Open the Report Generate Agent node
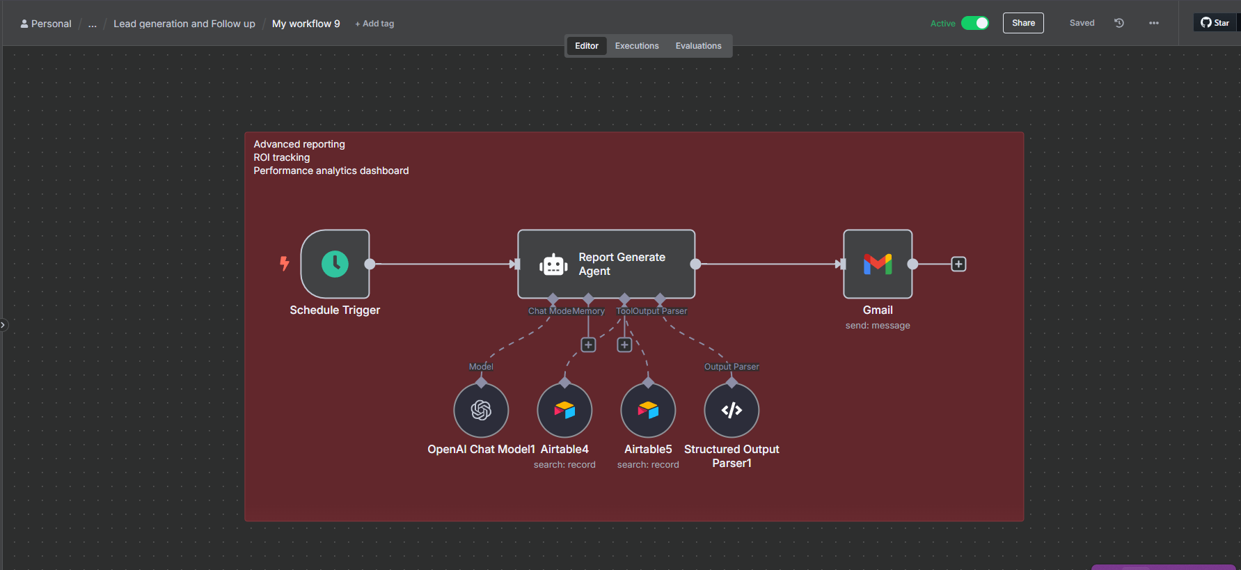Viewport: 1241px width, 570px height. tap(606, 264)
